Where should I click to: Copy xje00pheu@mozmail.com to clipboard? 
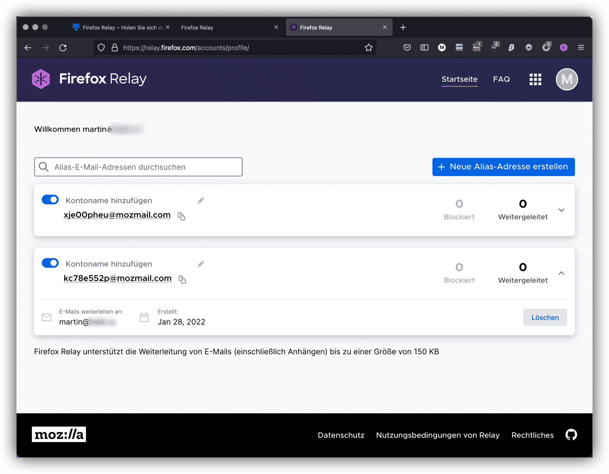click(x=181, y=216)
